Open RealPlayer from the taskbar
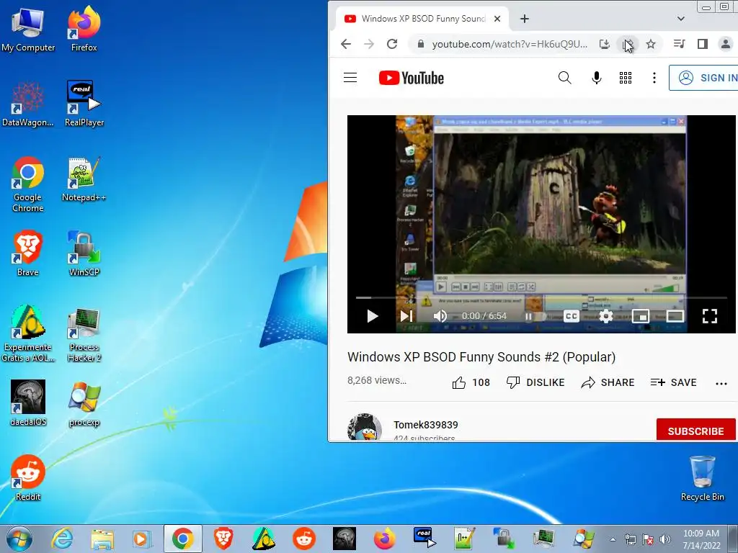Screen dimensions: 738x553 tap(425, 539)
